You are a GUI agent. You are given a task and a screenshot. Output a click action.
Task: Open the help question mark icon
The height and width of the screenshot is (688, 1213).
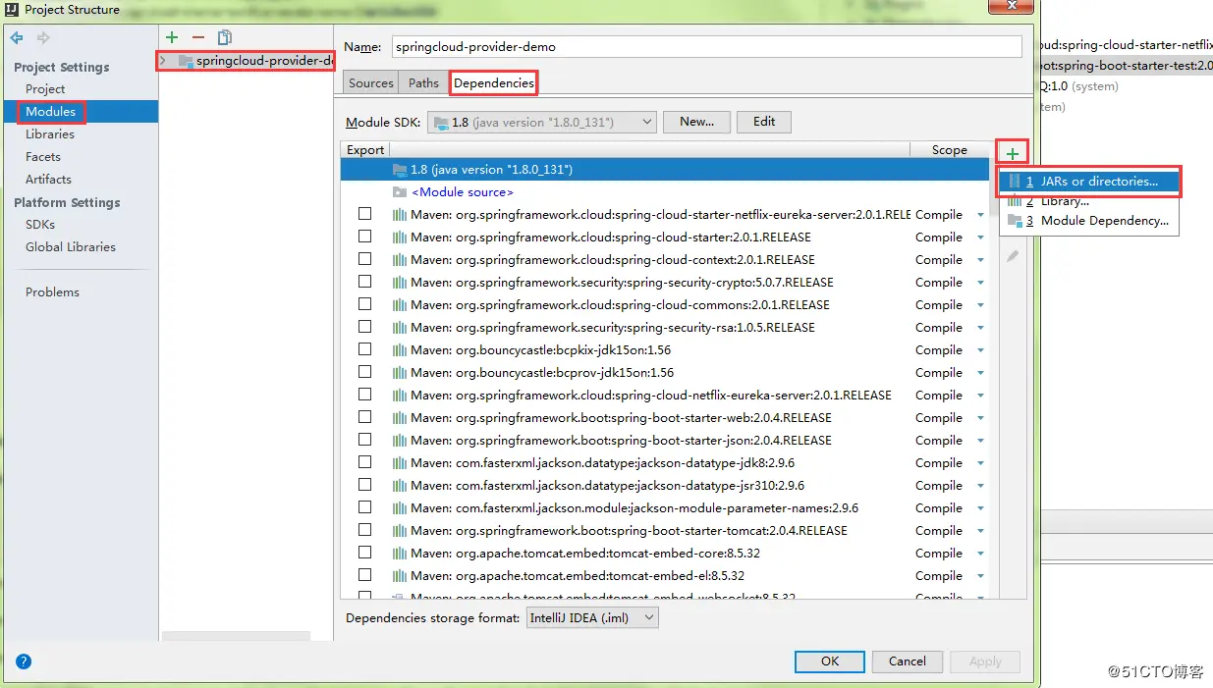pos(24,662)
